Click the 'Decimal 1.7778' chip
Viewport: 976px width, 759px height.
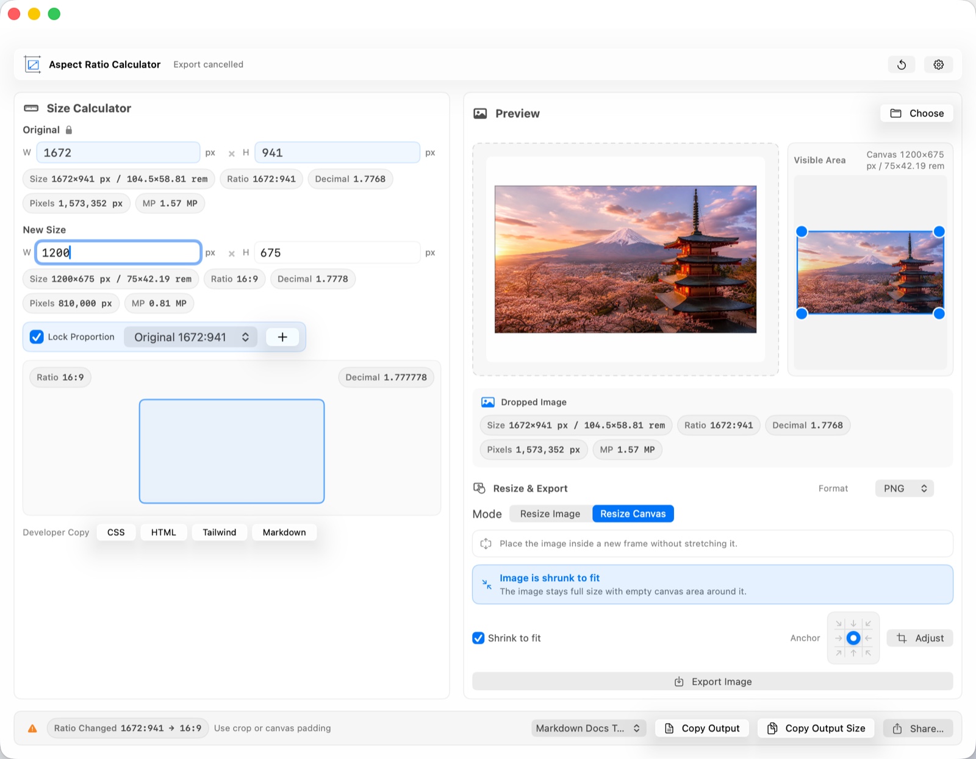pyautogui.click(x=313, y=279)
